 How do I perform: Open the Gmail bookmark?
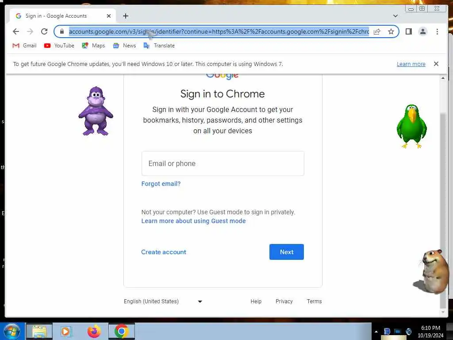pyautogui.click(x=25, y=46)
